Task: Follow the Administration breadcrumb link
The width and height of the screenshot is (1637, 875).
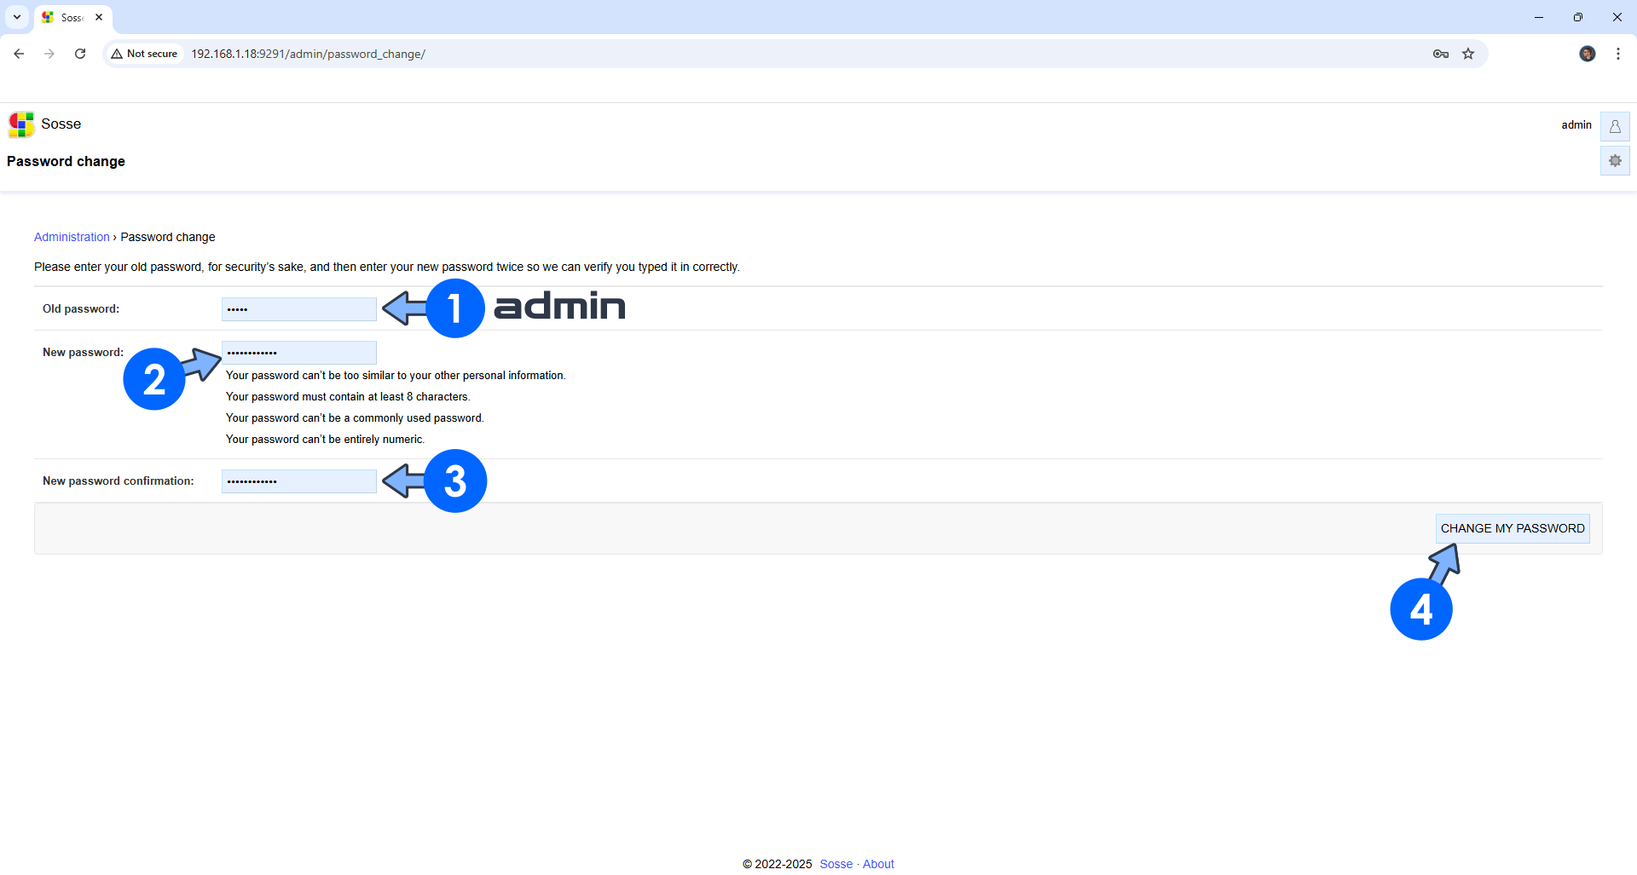Action: coord(72,237)
